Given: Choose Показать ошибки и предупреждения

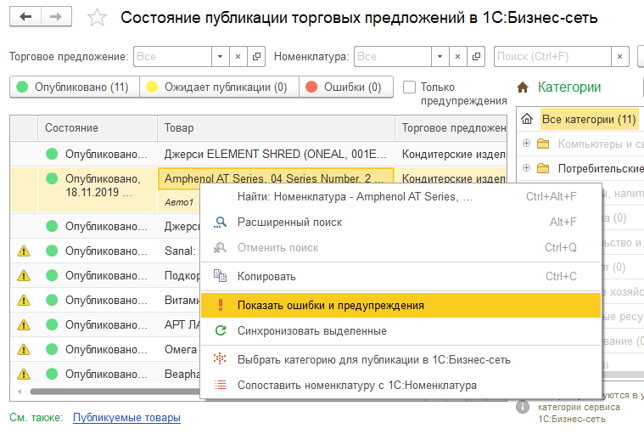Looking at the screenshot, I should pyautogui.click(x=331, y=305).
